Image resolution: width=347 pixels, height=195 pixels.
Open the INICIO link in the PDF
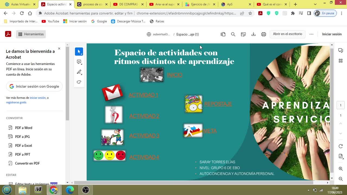(175, 75)
